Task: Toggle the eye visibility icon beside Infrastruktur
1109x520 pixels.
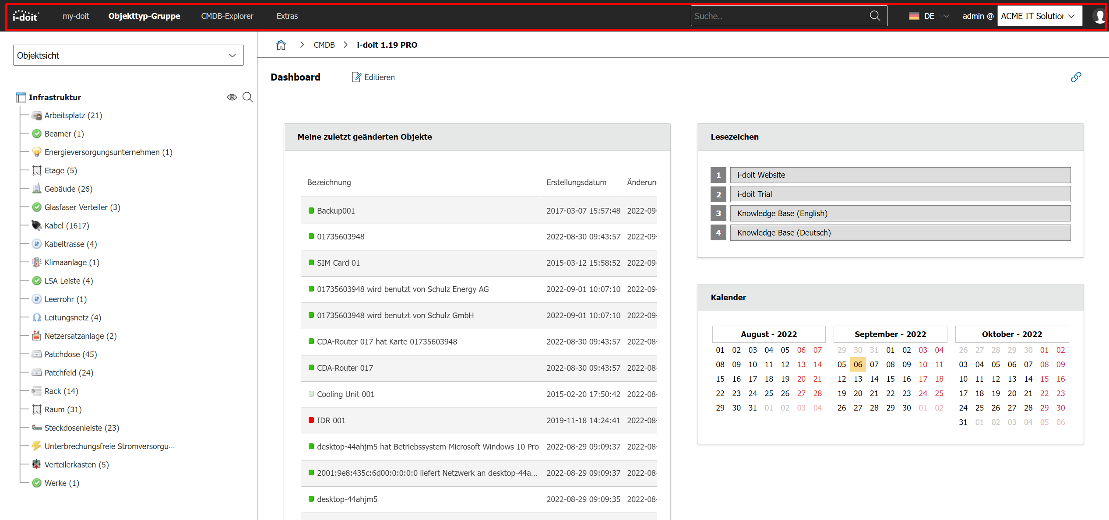Action: pos(232,97)
